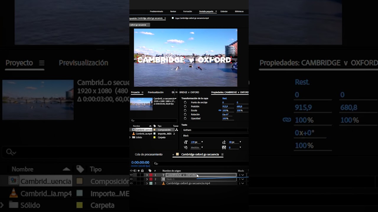Screen dimensions: 378x212
Task: Click the teal label swatch of layer 3
Action: click(151, 183)
